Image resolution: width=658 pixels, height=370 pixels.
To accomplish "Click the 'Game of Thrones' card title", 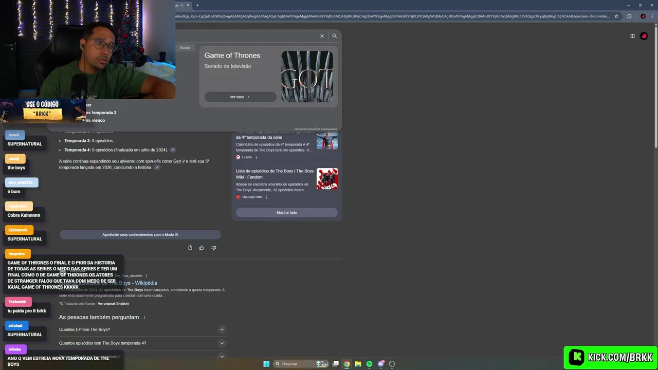I will click(x=232, y=55).
